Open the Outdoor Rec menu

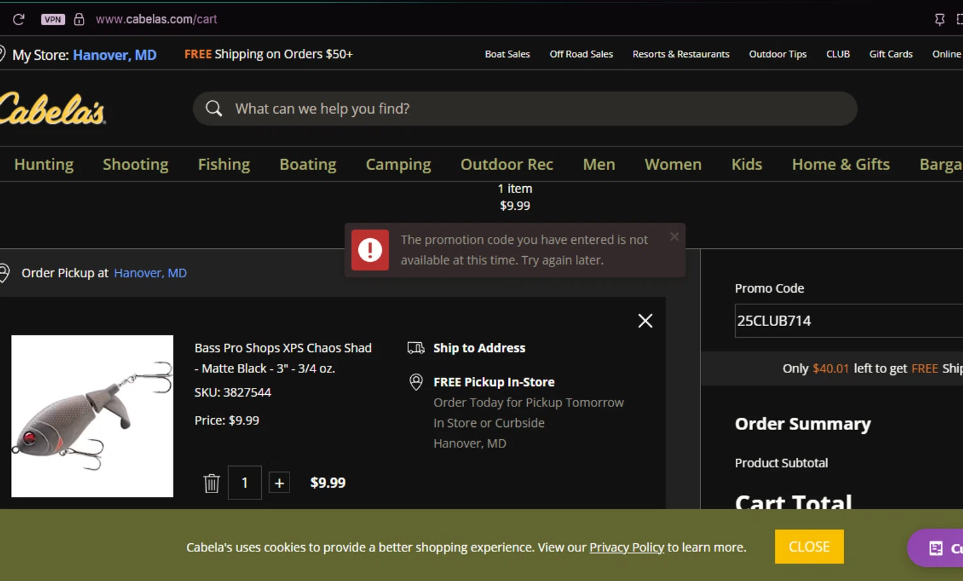coord(507,164)
